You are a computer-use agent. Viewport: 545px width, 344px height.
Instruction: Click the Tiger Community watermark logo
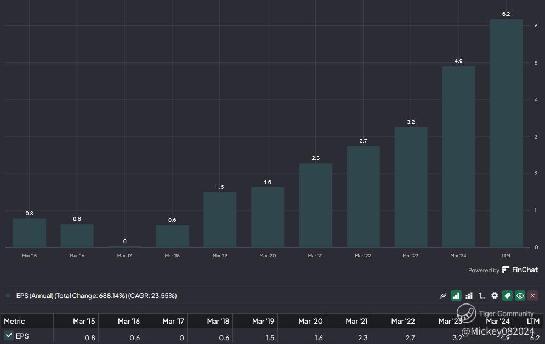[x=466, y=313]
